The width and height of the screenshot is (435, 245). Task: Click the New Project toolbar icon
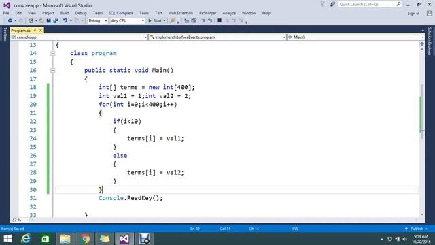tap(31, 21)
